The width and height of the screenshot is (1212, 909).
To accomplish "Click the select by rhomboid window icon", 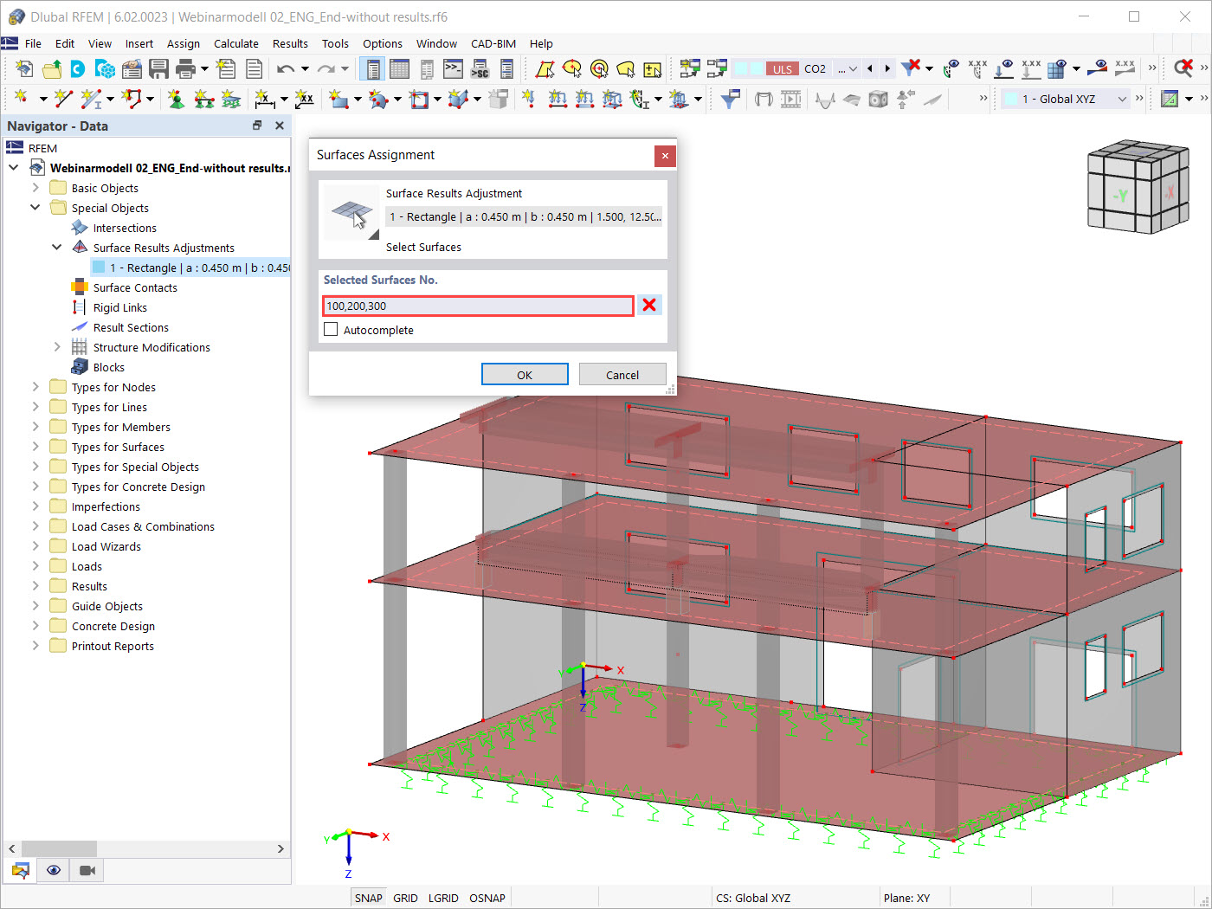I will [545, 69].
